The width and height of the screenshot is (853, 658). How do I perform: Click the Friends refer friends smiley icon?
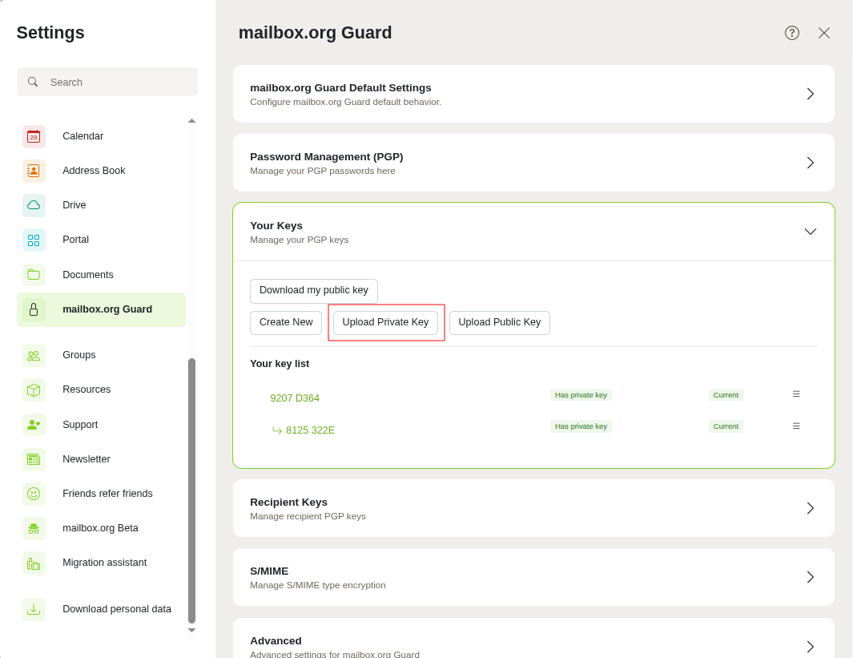pos(34,494)
